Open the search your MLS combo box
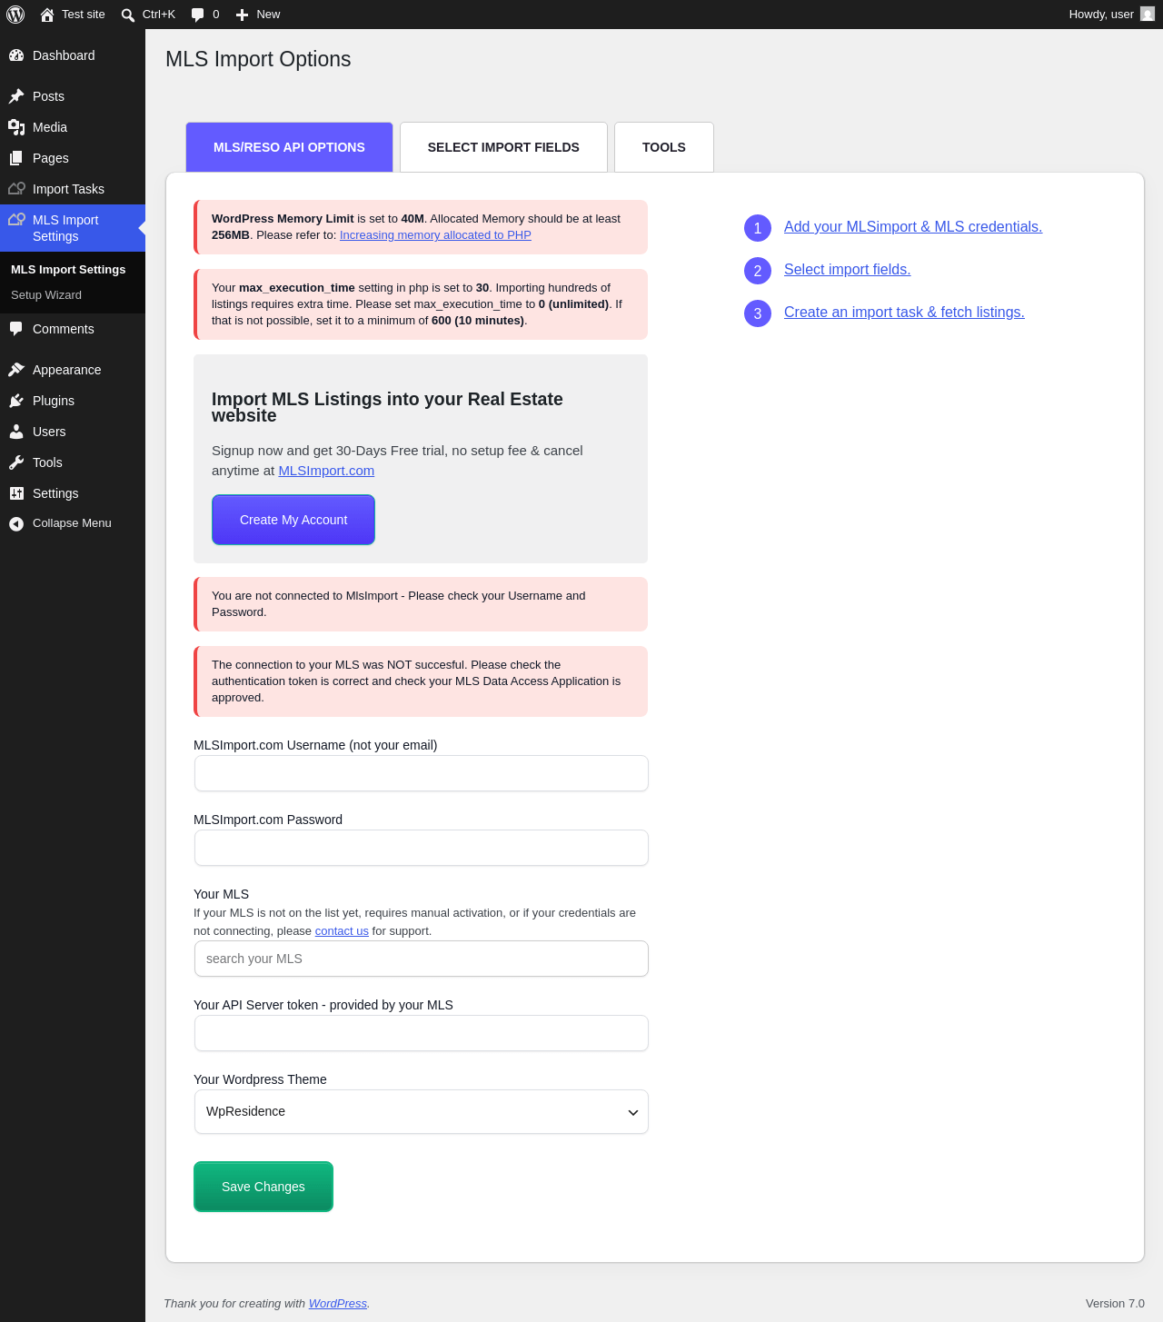This screenshot has height=1322, width=1163. (422, 959)
